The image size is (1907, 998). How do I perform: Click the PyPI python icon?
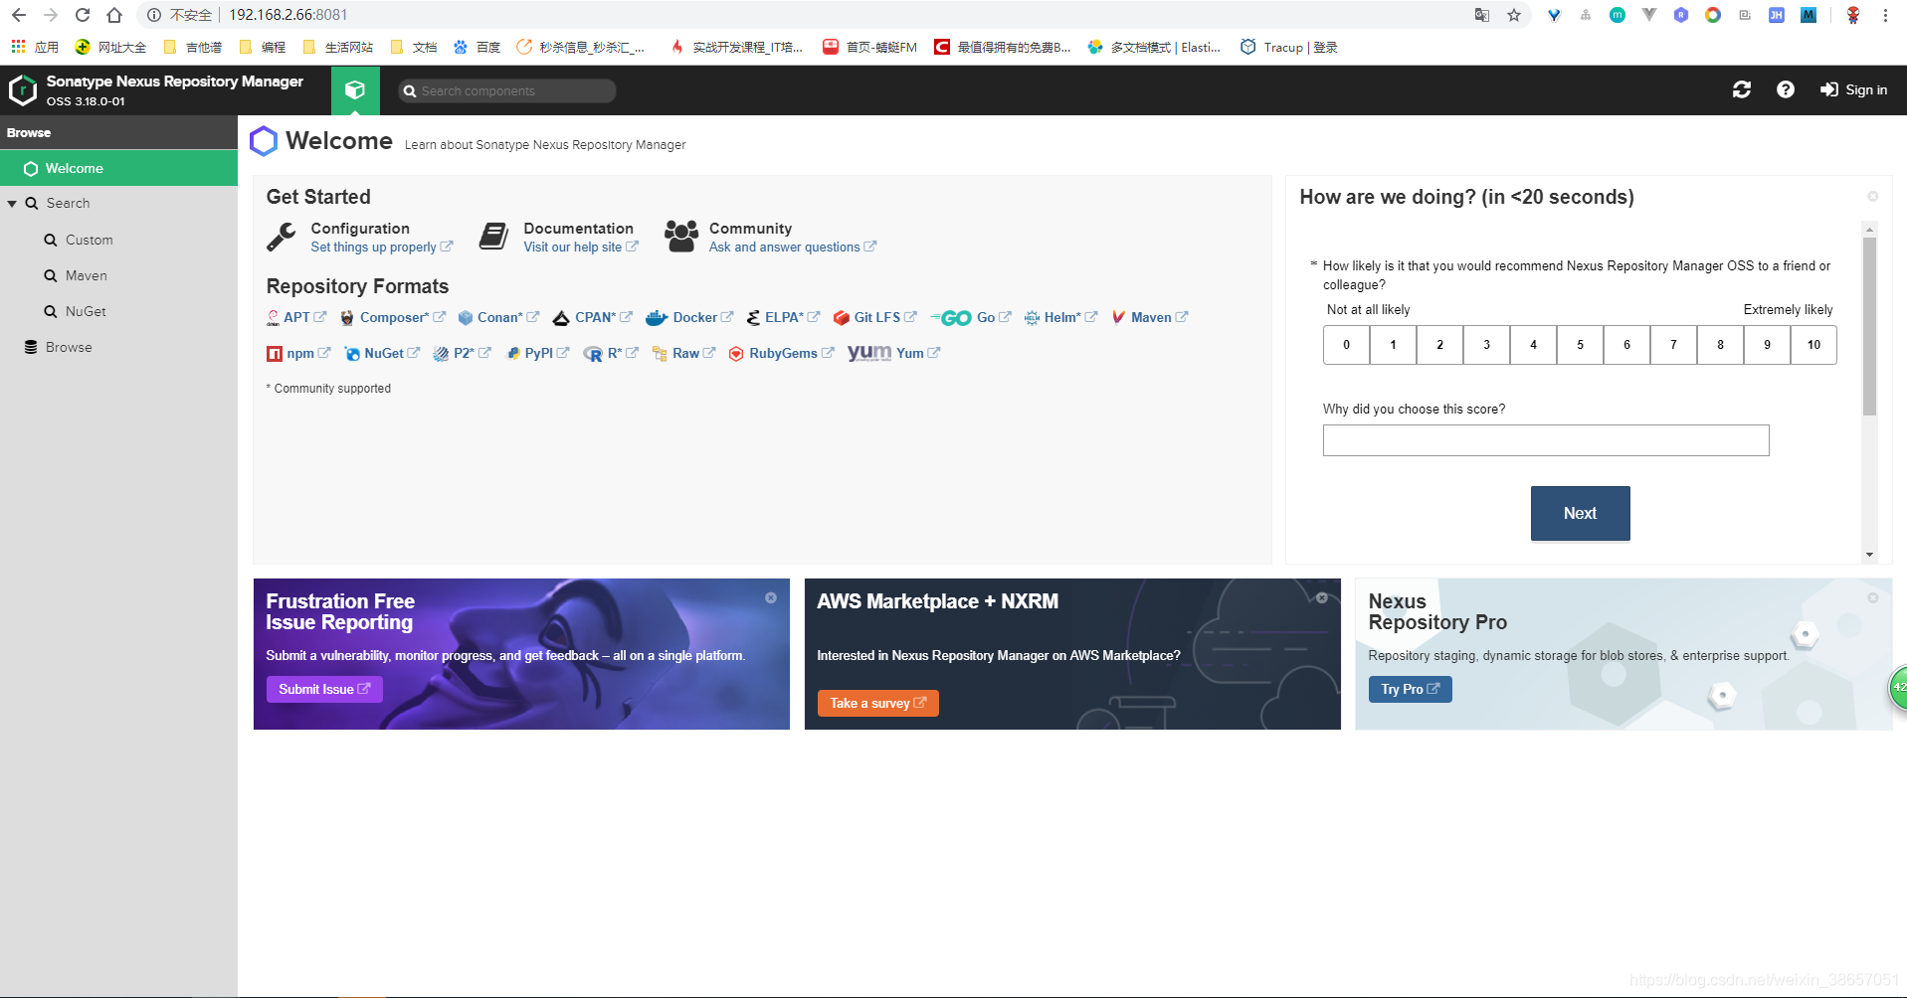(x=513, y=354)
